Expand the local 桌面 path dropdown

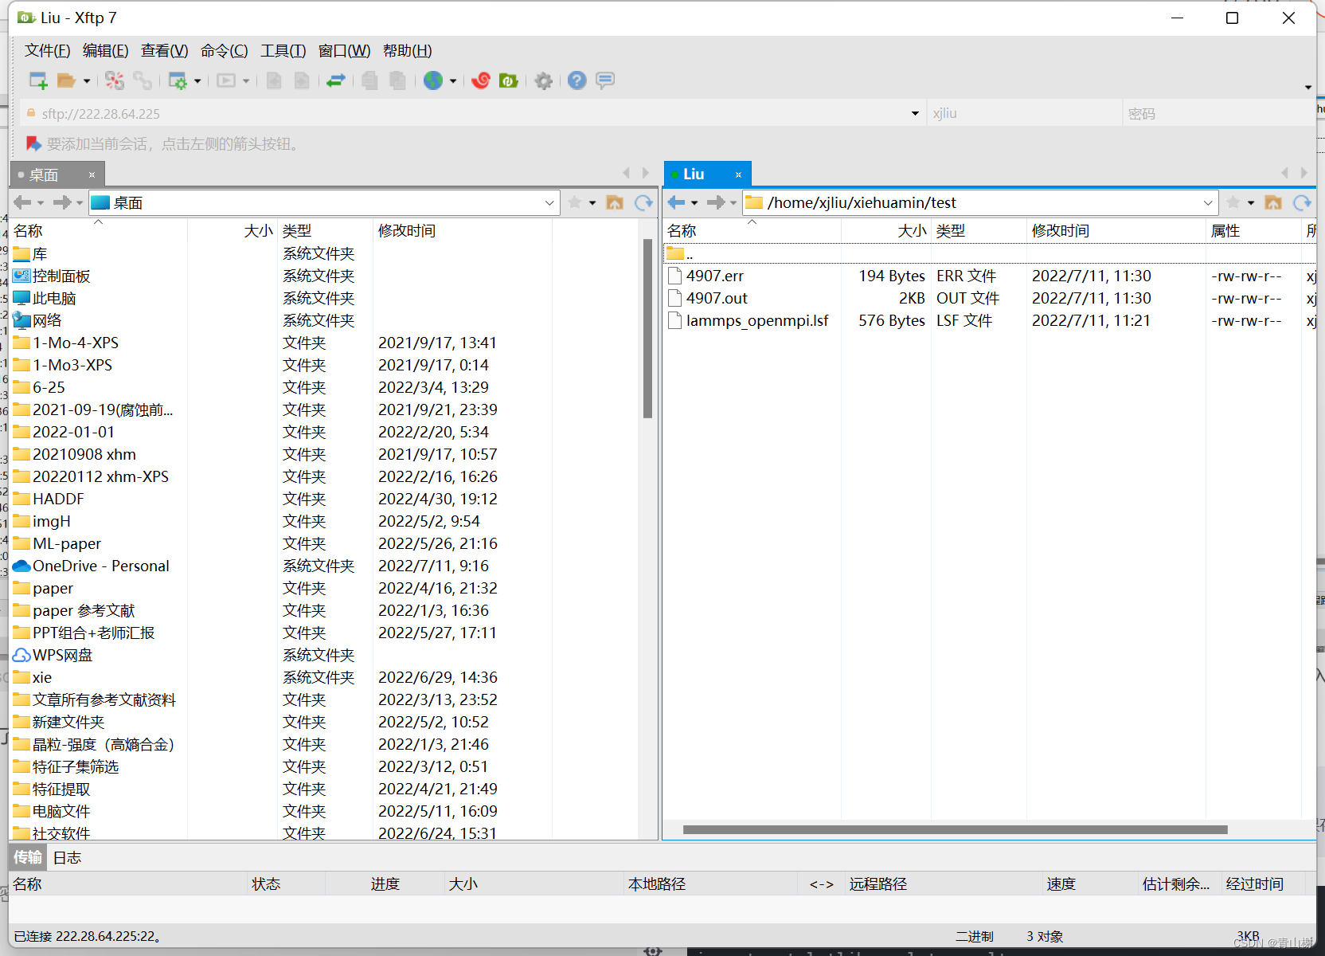point(549,203)
